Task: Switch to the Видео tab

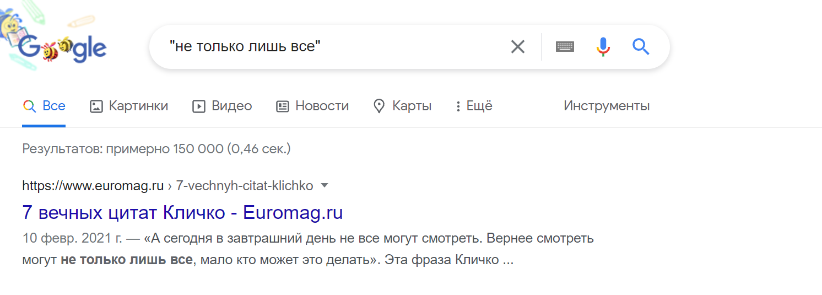Action: tap(222, 106)
